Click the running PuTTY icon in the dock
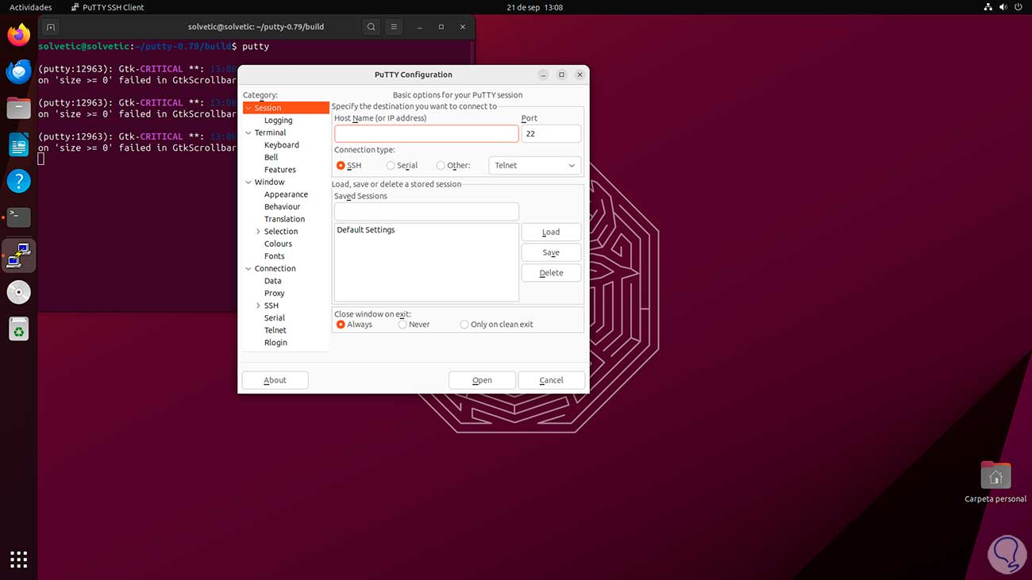 tap(18, 255)
